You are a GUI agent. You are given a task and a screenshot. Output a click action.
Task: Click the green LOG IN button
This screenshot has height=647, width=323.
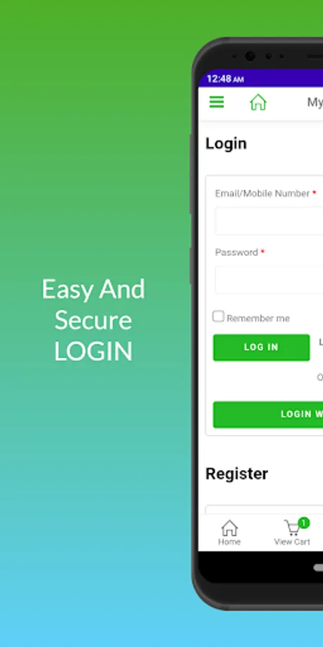[261, 347]
